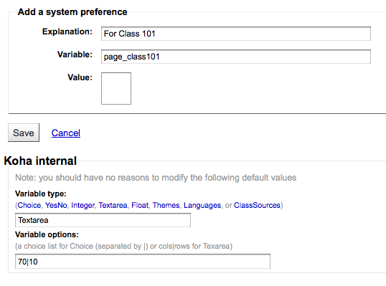
Task: Click the blue Textarea type link
Action: [113, 205]
